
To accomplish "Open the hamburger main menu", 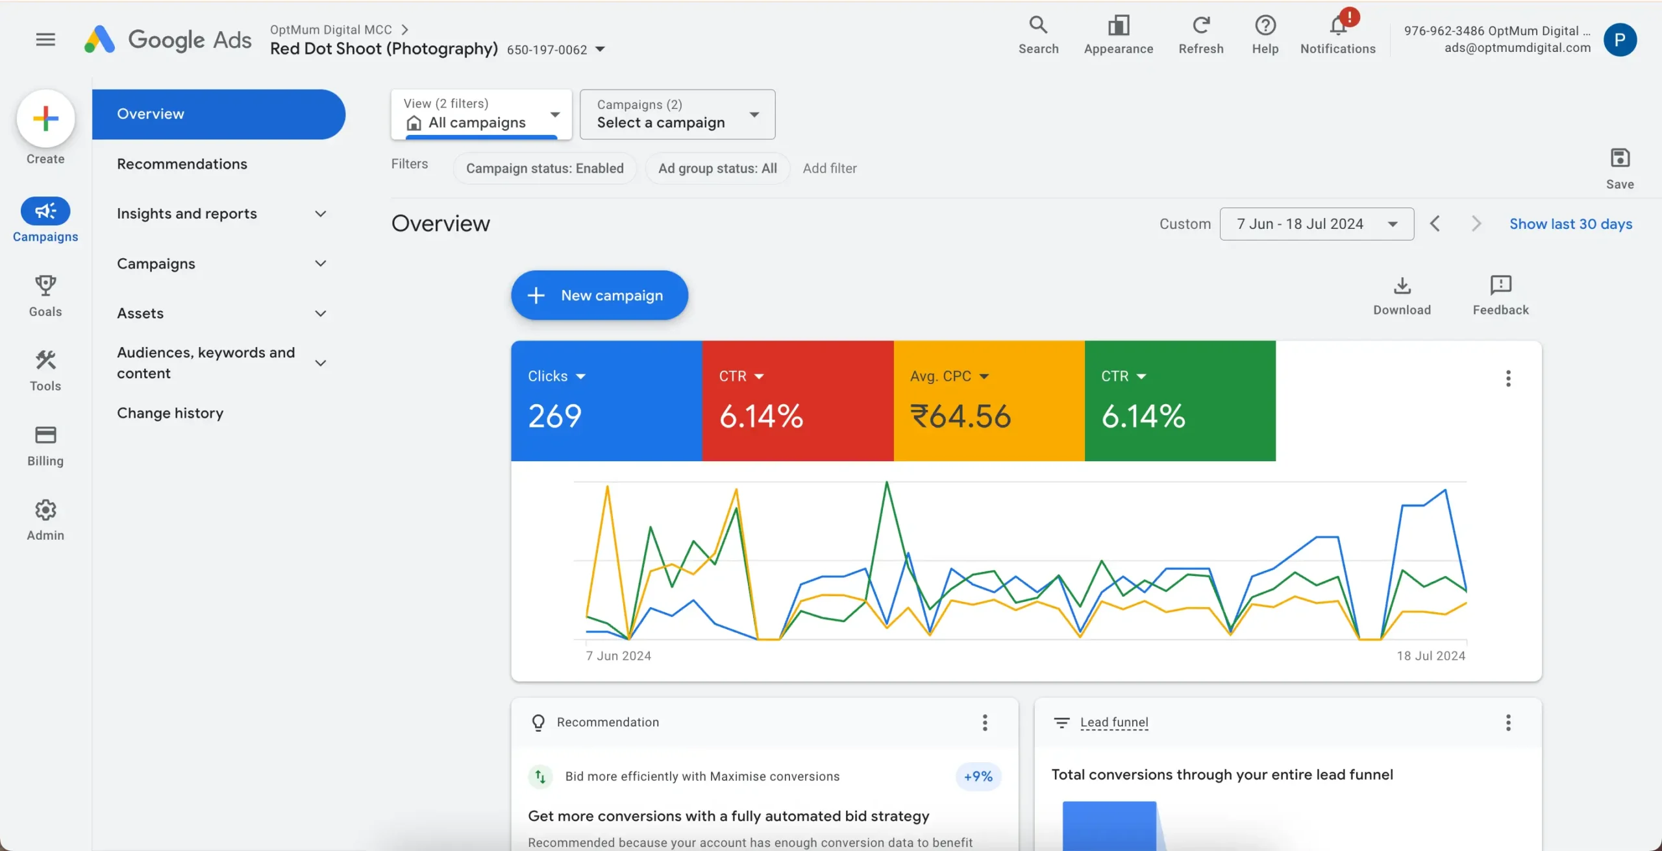I will point(45,40).
